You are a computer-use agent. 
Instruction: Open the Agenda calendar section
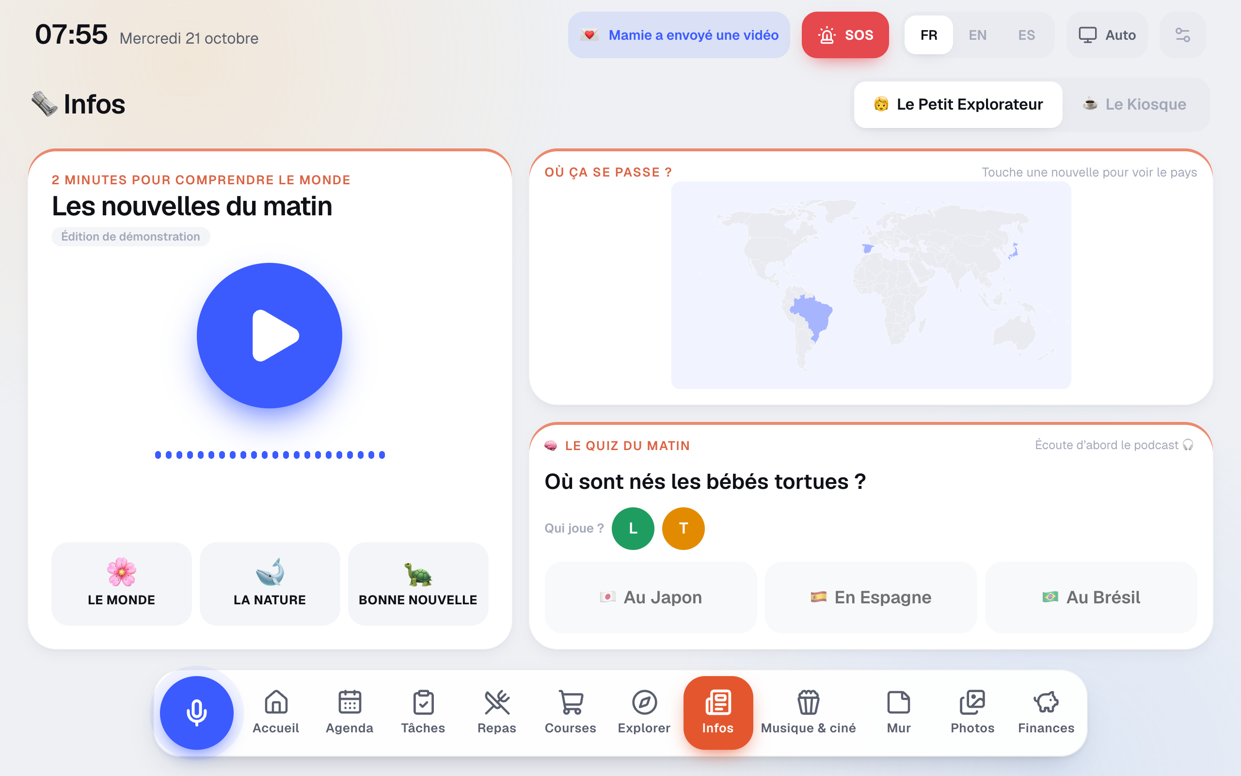coord(350,712)
